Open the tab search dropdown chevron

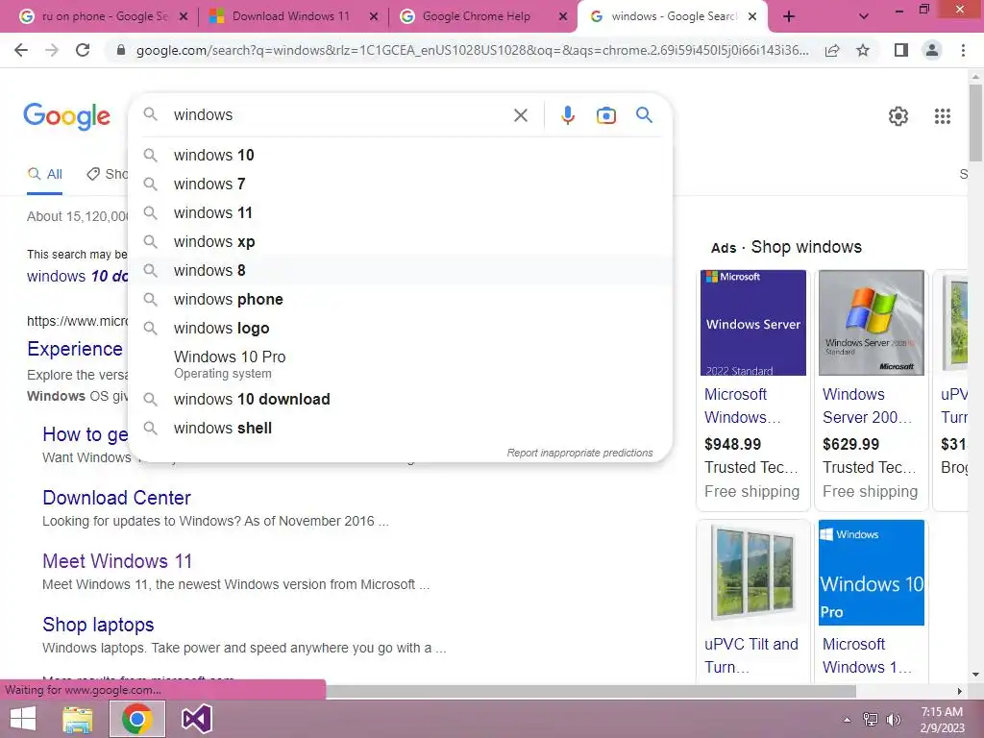pos(864,16)
